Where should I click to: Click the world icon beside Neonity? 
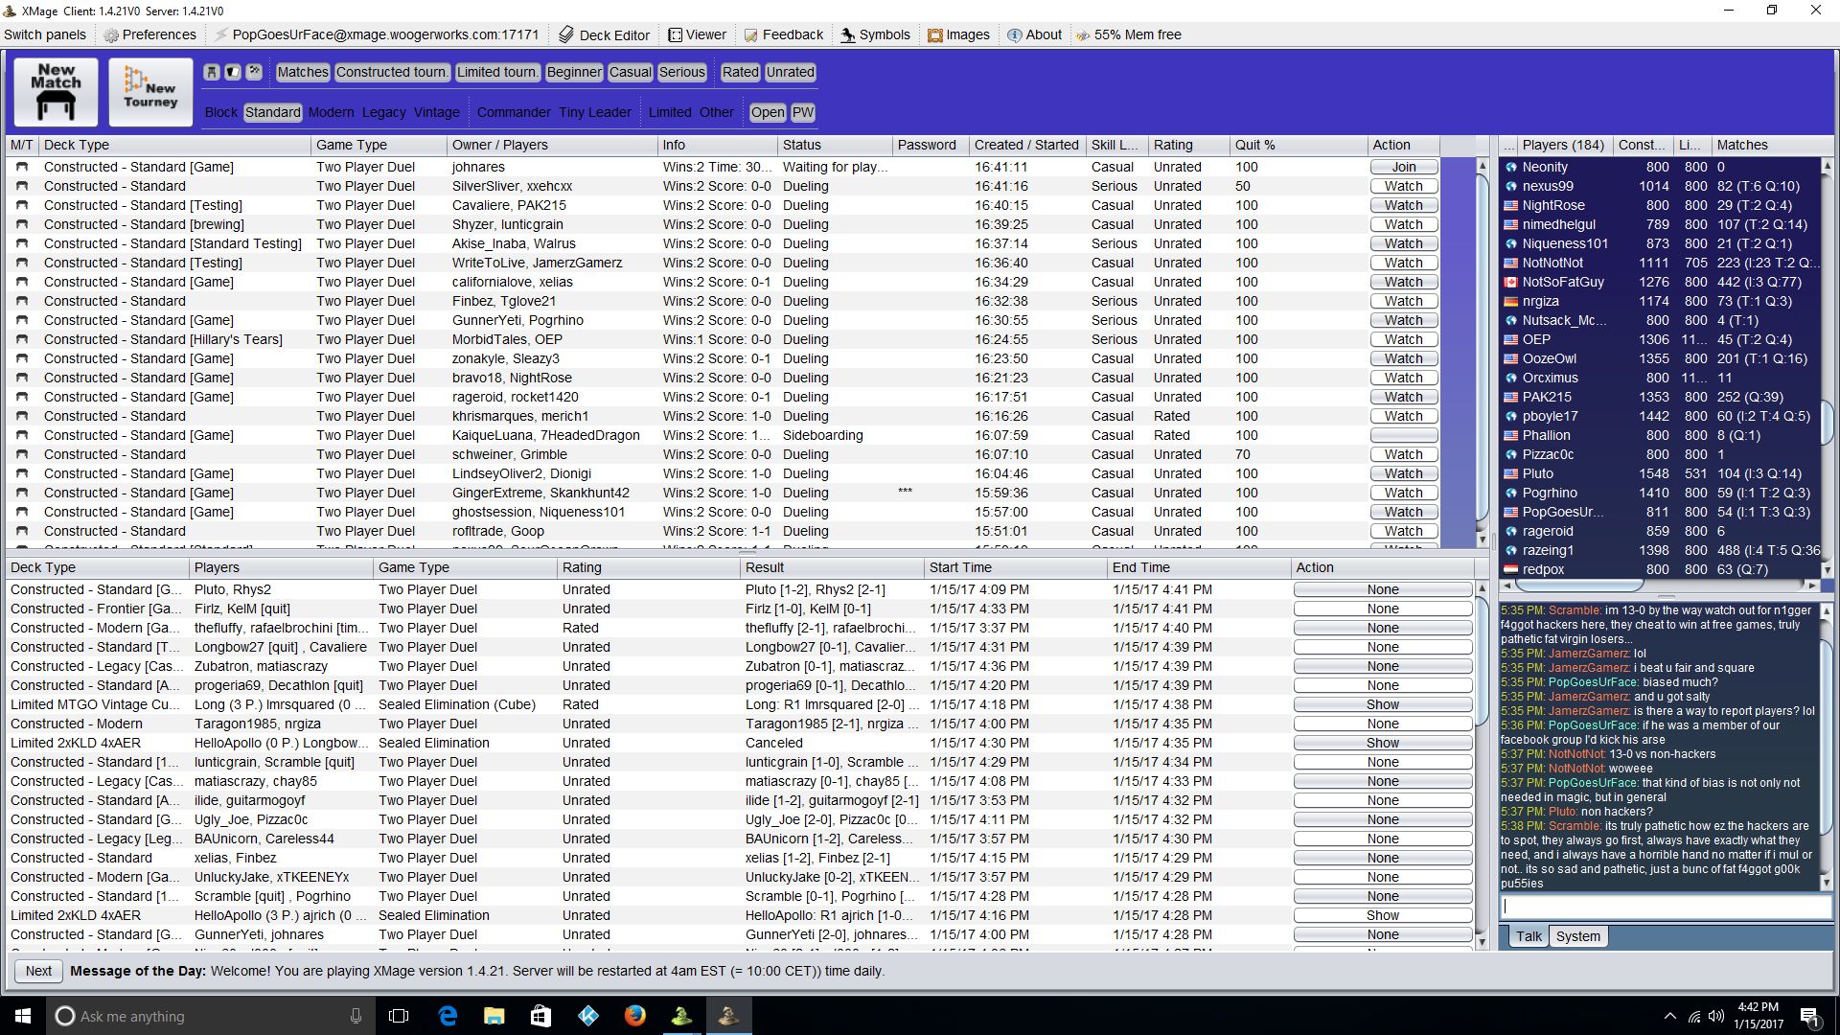[x=1511, y=167]
